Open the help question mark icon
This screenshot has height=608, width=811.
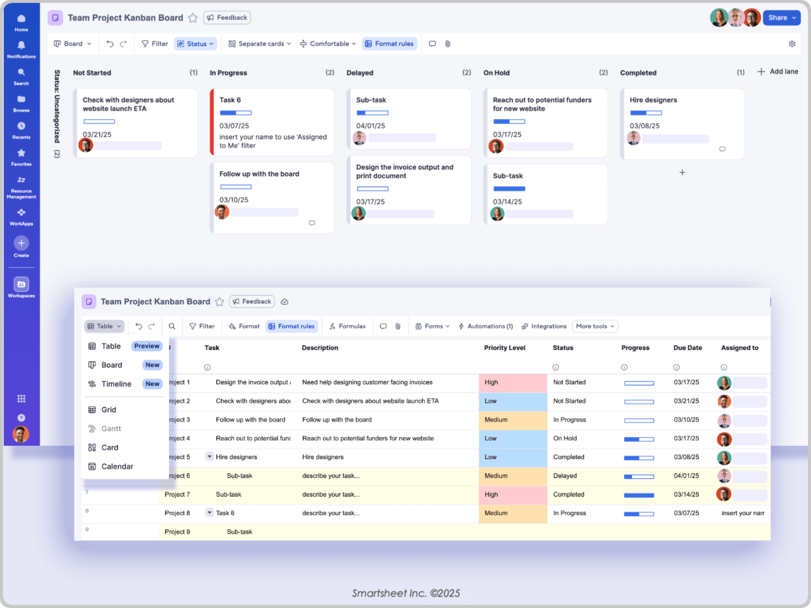[21, 418]
